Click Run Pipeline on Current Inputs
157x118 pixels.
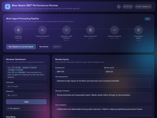[x=21, y=47]
